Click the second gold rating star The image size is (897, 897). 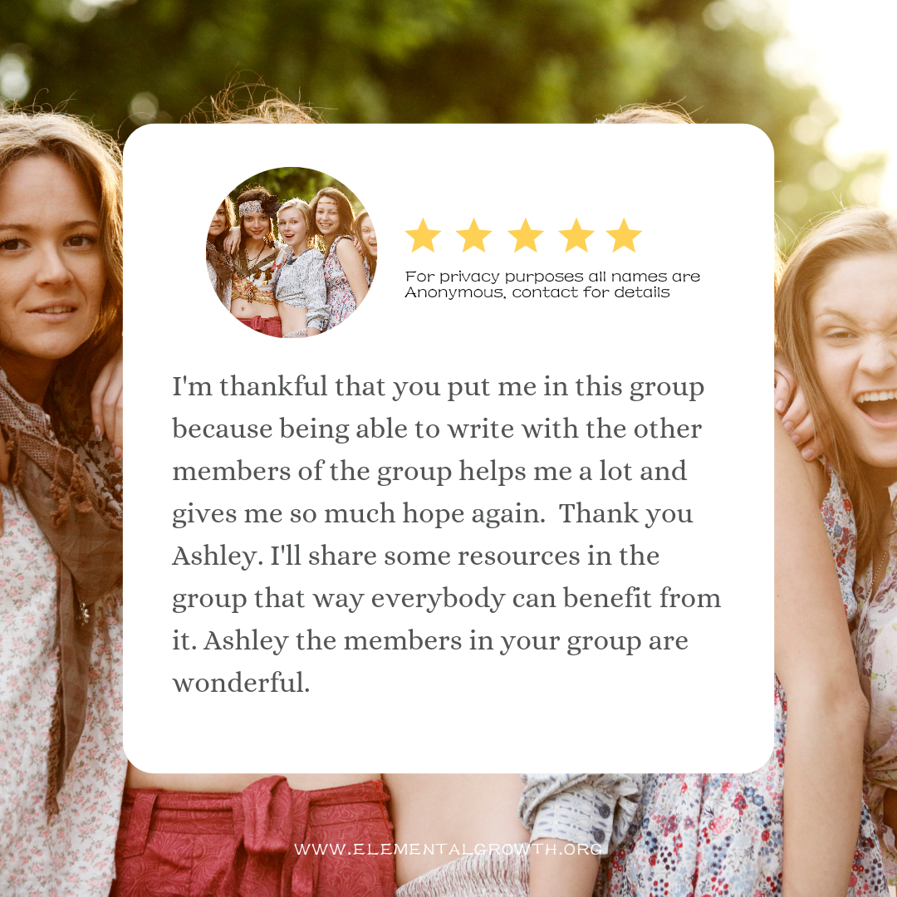coord(473,235)
